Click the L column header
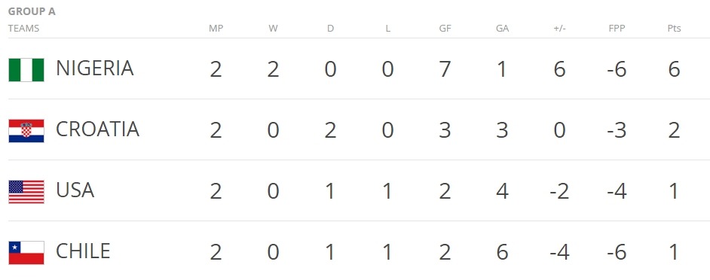The image size is (710, 280). (x=388, y=29)
